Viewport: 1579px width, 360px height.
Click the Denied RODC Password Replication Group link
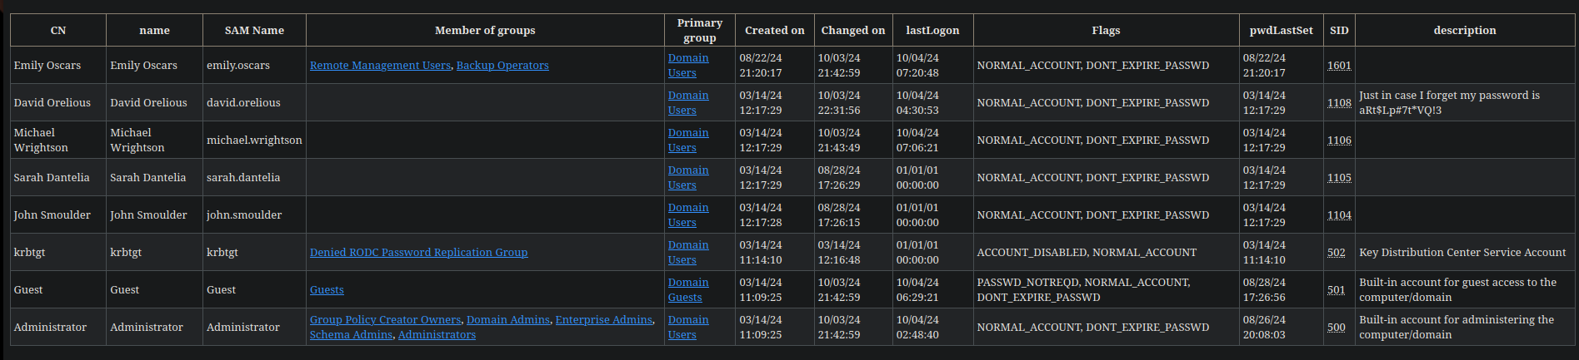tap(418, 253)
